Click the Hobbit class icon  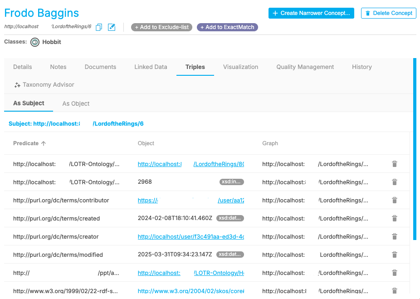click(35, 42)
